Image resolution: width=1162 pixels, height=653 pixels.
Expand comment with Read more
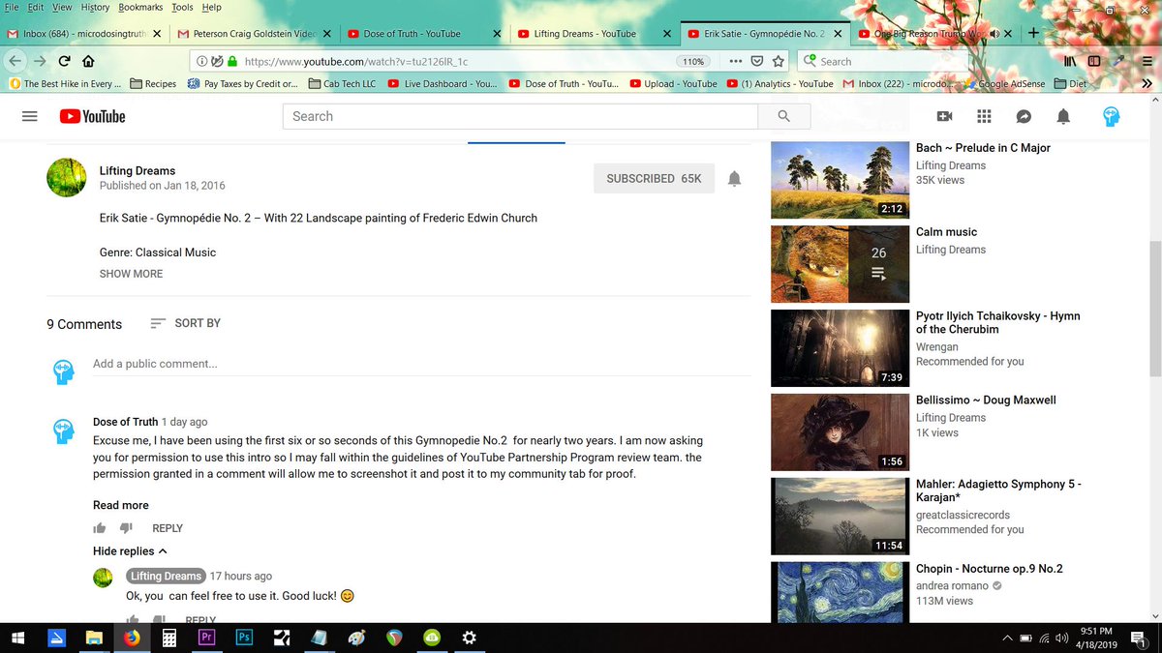[121, 505]
